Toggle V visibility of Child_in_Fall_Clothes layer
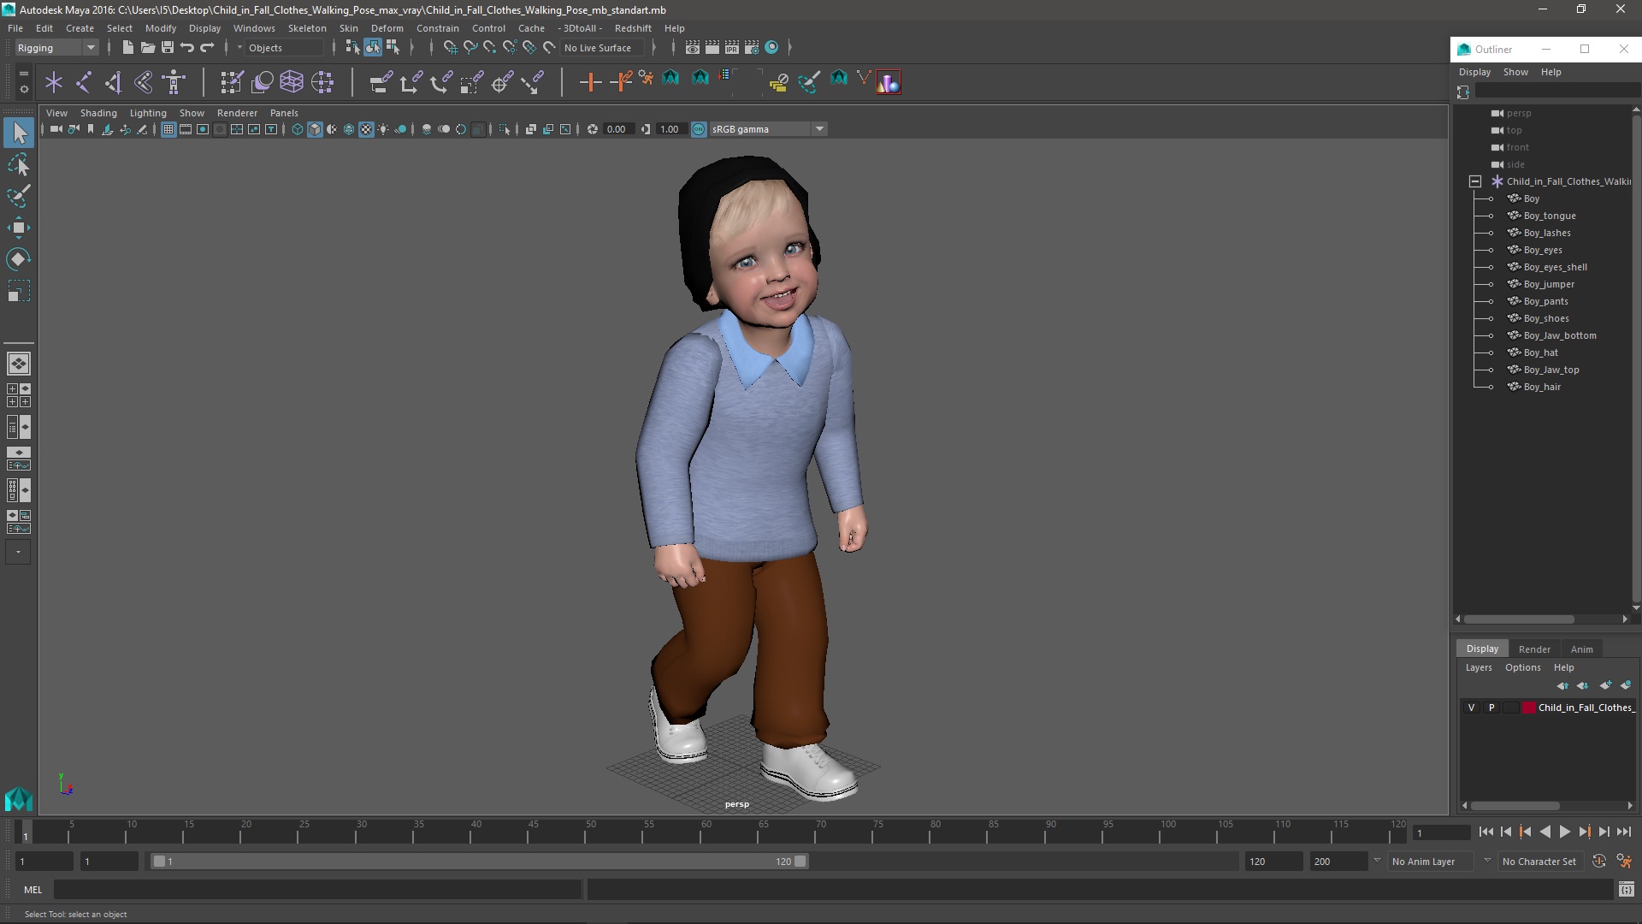1642x924 pixels. click(1471, 708)
